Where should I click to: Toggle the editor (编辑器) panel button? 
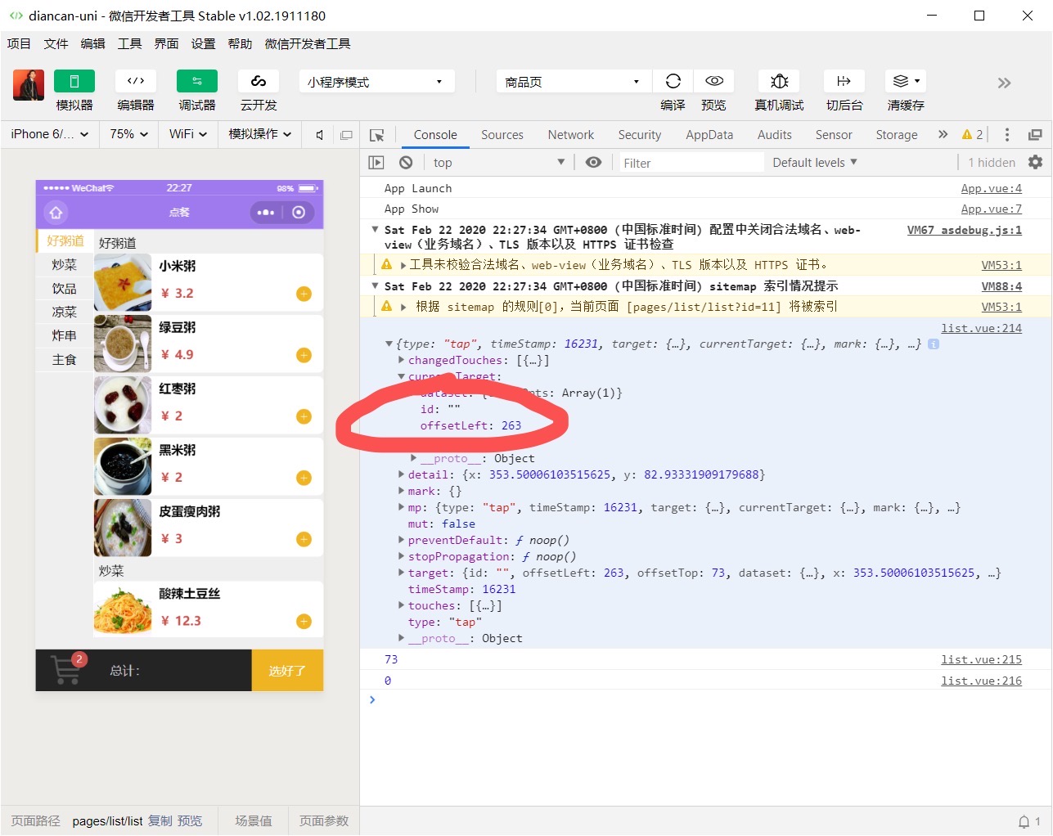(136, 81)
